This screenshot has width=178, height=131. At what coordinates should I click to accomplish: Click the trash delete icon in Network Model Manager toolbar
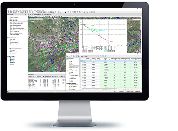[72, 56]
